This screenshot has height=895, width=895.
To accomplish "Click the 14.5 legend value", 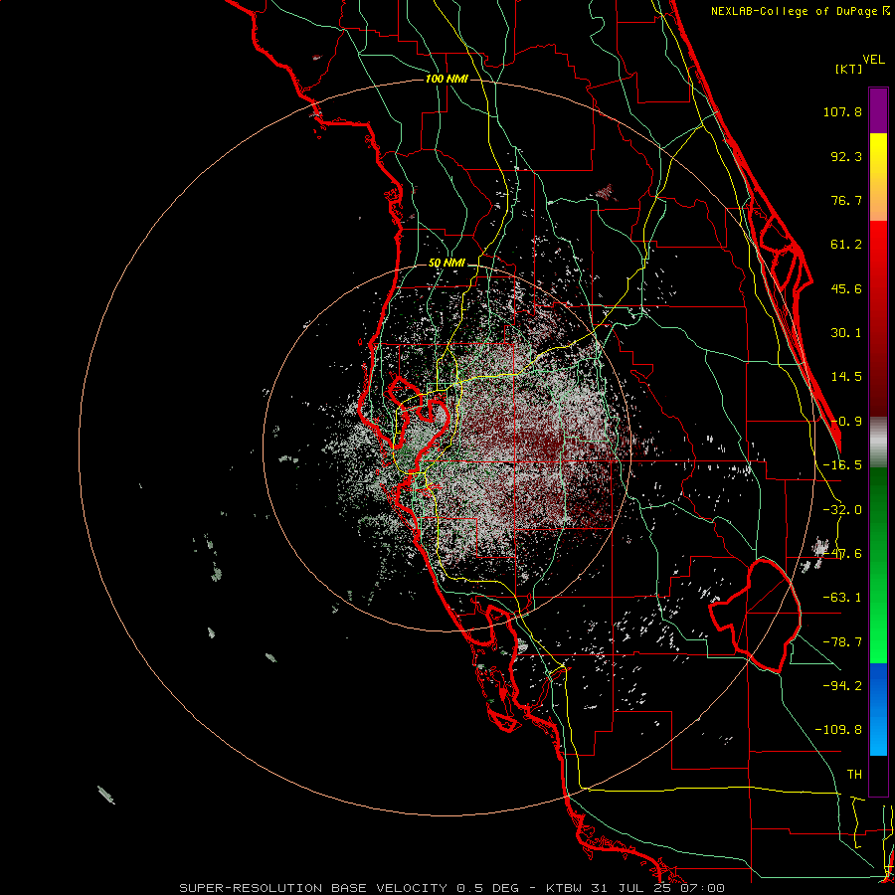I will (846, 377).
